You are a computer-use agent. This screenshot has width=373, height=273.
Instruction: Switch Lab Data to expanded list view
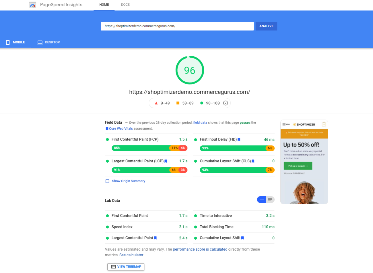click(x=270, y=200)
